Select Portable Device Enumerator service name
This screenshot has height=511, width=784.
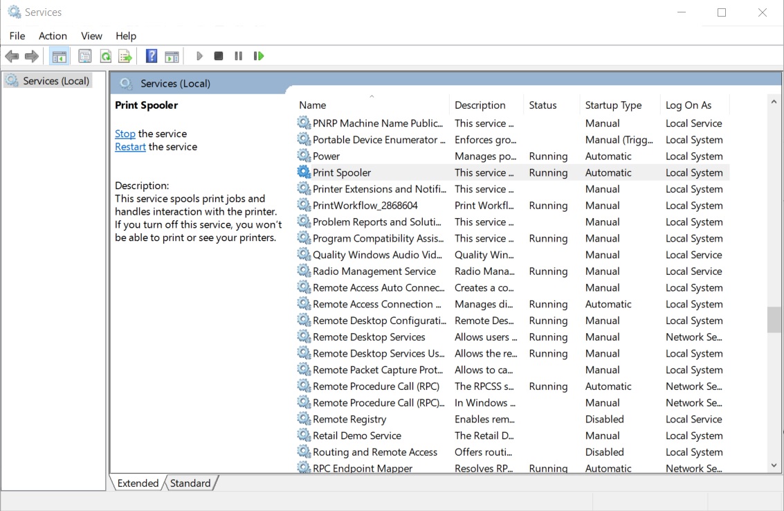[379, 140]
